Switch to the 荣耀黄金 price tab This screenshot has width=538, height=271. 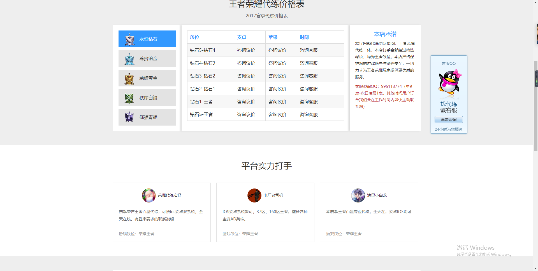148,78
